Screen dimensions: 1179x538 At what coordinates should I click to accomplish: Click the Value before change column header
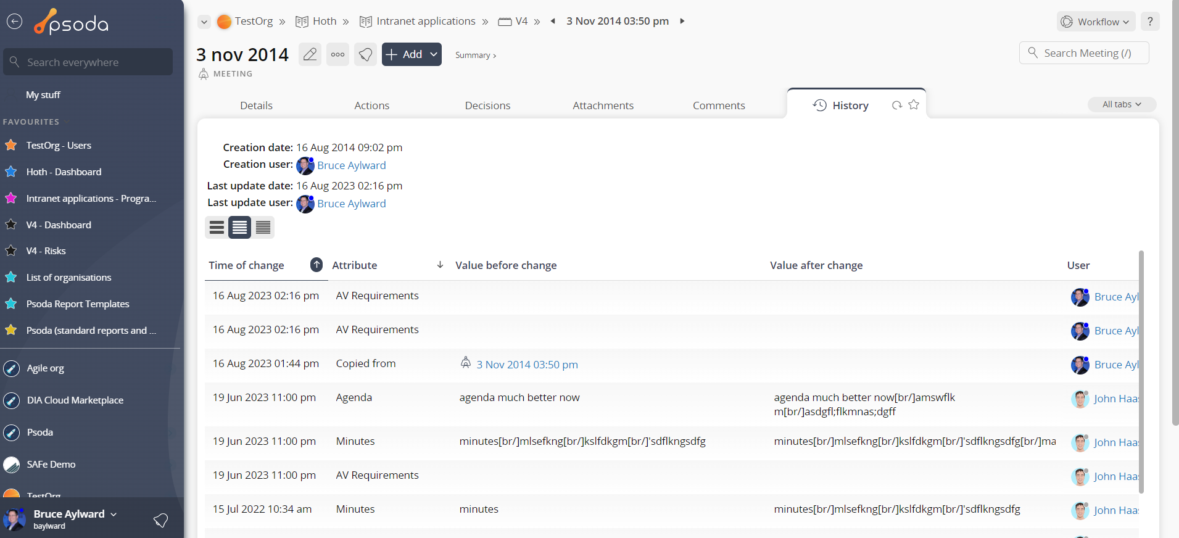506,265
